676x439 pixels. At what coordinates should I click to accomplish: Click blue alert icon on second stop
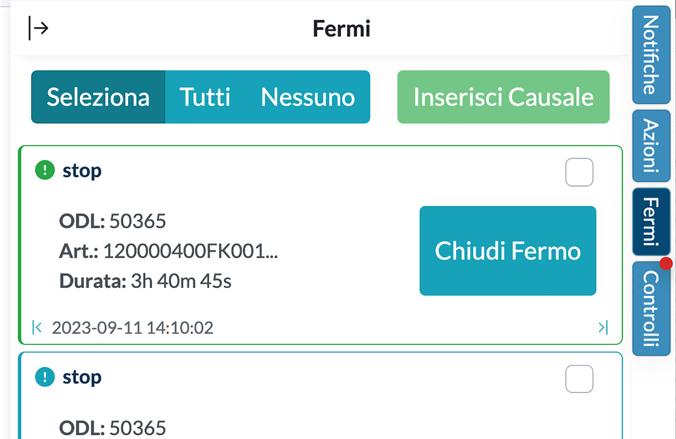click(x=45, y=377)
